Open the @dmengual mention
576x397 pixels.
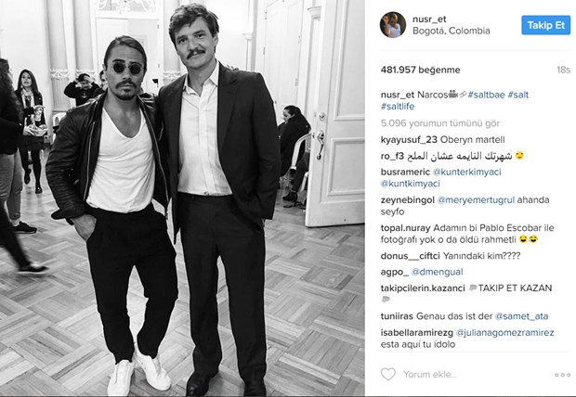click(438, 272)
